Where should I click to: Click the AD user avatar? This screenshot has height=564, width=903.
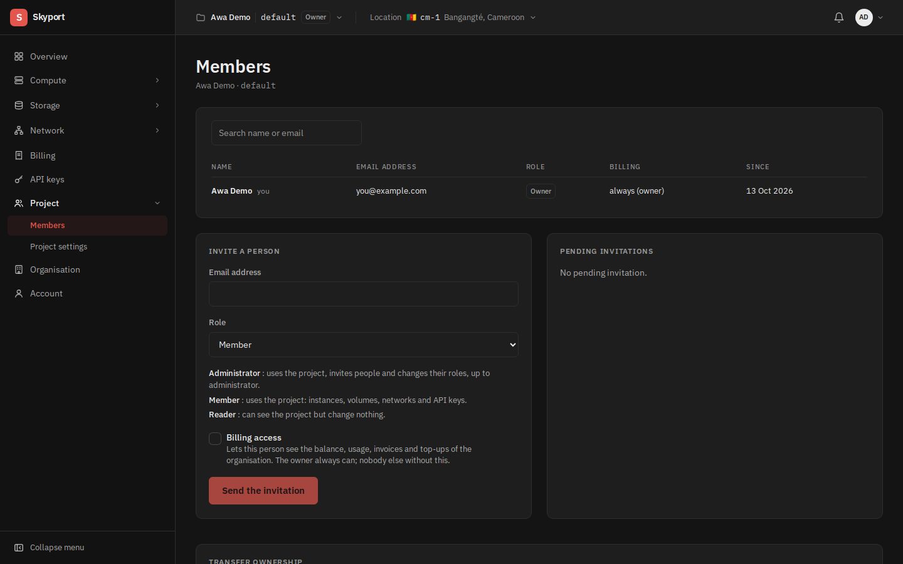pyautogui.click(x=863, y=18)
